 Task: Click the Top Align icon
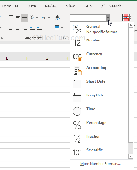point(11,17)
